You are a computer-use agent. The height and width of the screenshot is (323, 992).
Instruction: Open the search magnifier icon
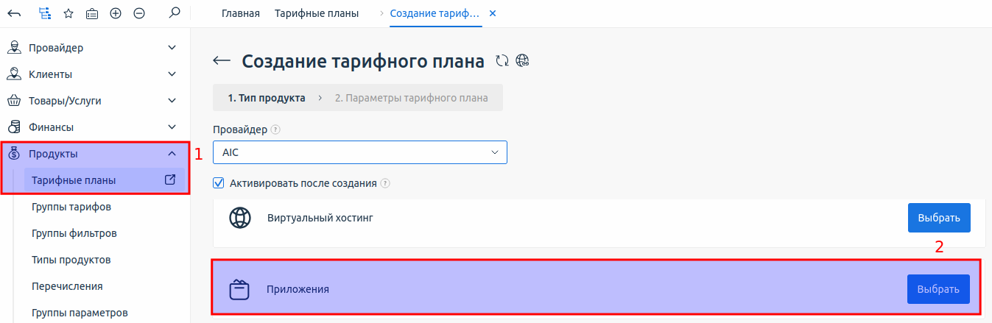pyautogui.click(x=175, y=13)
